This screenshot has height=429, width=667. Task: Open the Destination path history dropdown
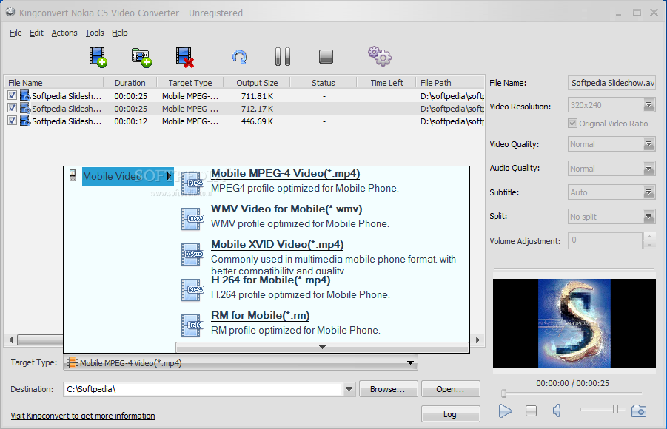pos(349,389)
